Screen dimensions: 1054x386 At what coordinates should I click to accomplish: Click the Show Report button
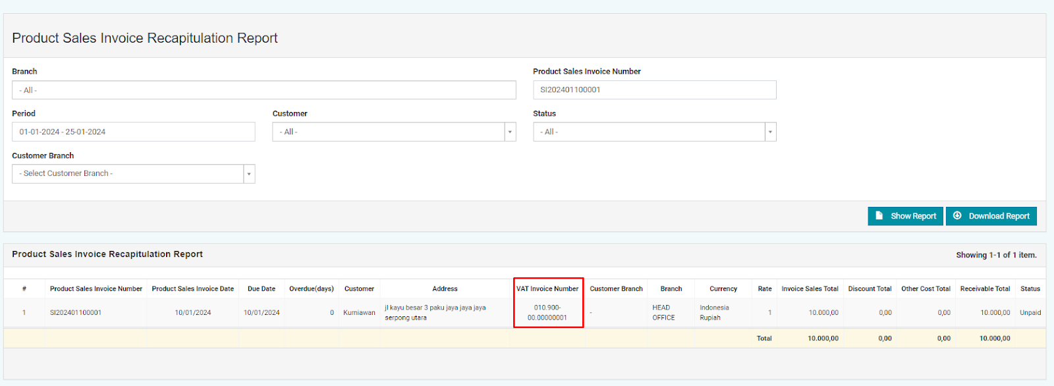(906, 216)
